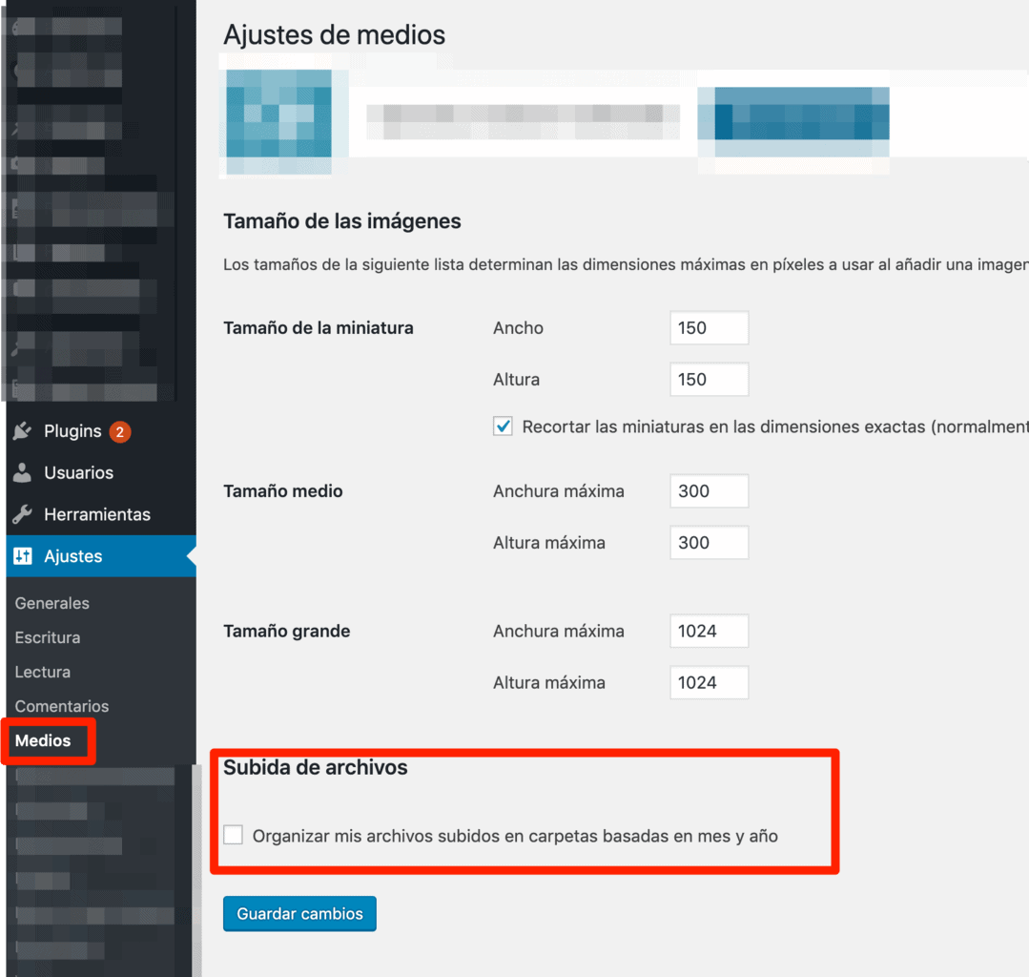The image size is (1029, 977).
Task: Click the Usuarios person icon
Action: [22, 472]
